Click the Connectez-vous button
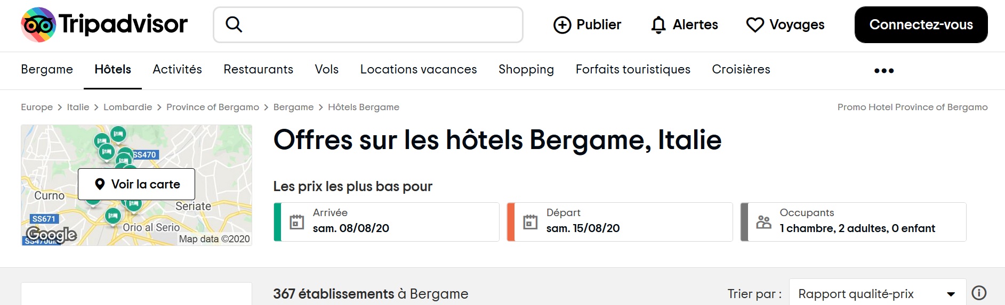This screenshot has width=1005, height=305. pos(921,25)
